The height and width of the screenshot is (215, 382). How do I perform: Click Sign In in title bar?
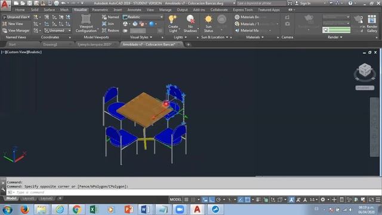point(305,3)
